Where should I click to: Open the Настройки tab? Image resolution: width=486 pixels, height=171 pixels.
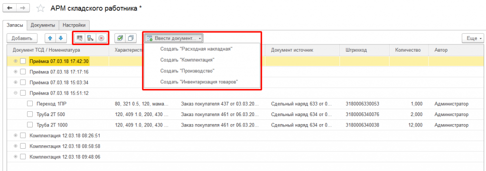pos(74,25)
